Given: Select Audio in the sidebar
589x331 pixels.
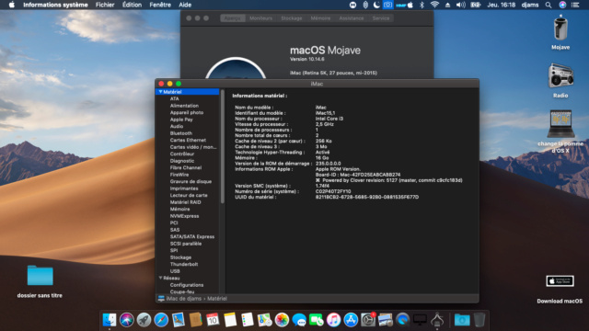Looking at the screenshot, I should (x=177, y=127).
